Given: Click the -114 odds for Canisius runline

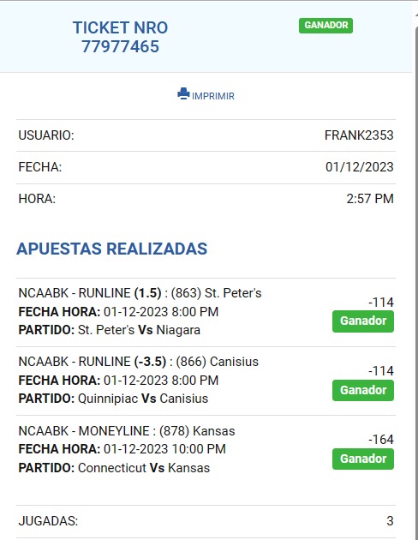Looking at the screenshot, I should [381, 371].
